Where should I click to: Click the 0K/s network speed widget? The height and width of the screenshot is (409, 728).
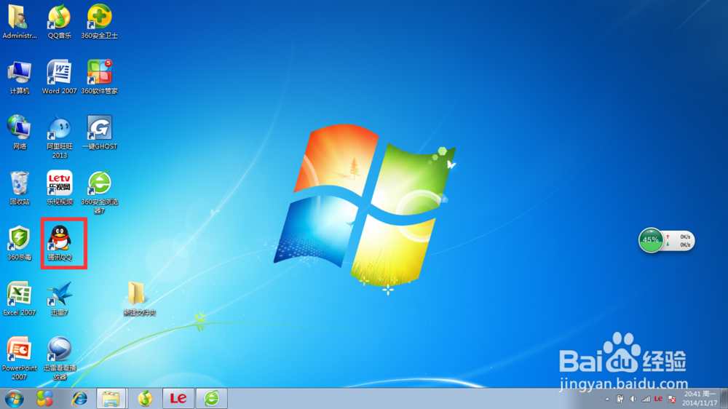point(680,240)
